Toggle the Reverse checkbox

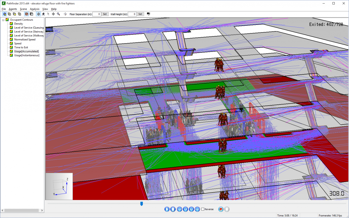[203, 209]
